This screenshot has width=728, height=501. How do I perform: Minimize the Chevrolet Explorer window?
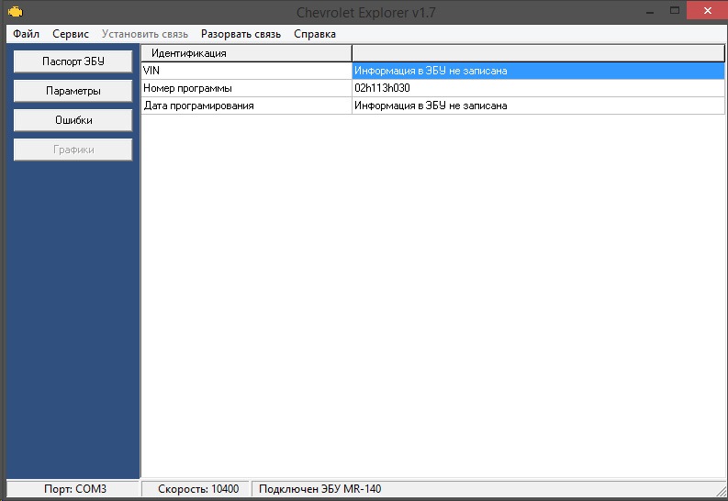pos(650,11)
